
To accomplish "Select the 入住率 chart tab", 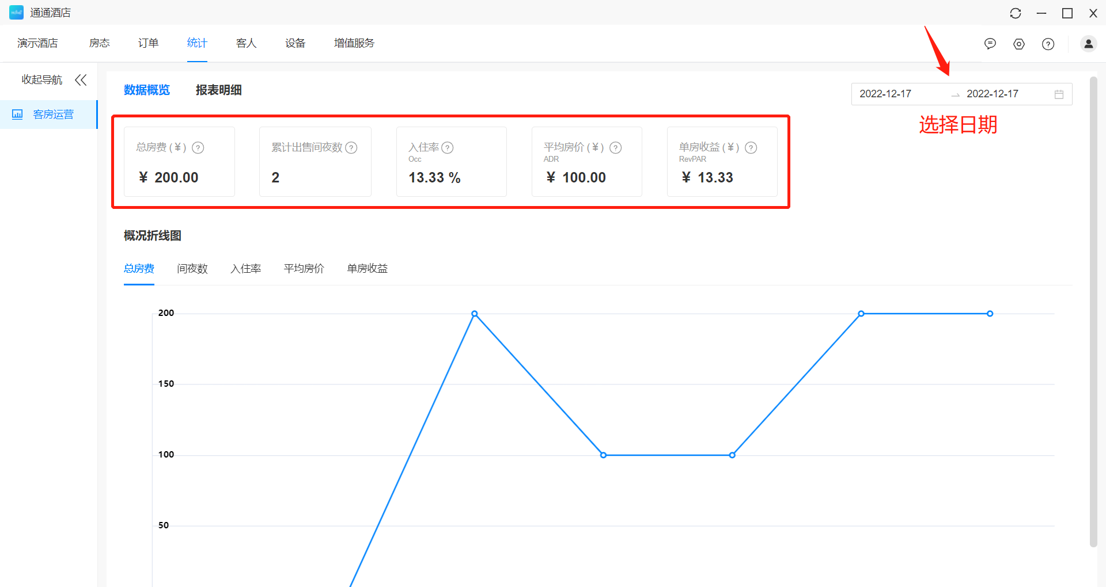I will coord(245,269).
